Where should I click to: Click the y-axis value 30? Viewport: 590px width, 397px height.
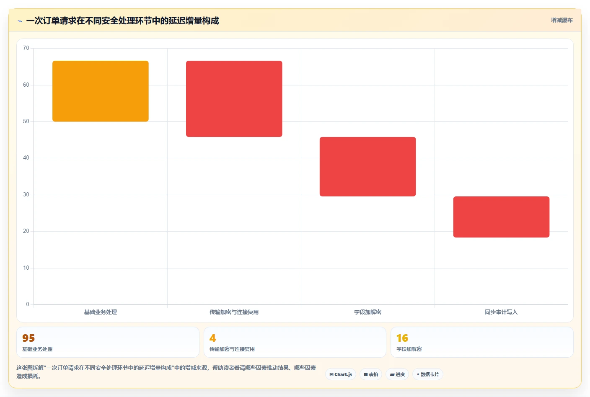coord(26,195)
